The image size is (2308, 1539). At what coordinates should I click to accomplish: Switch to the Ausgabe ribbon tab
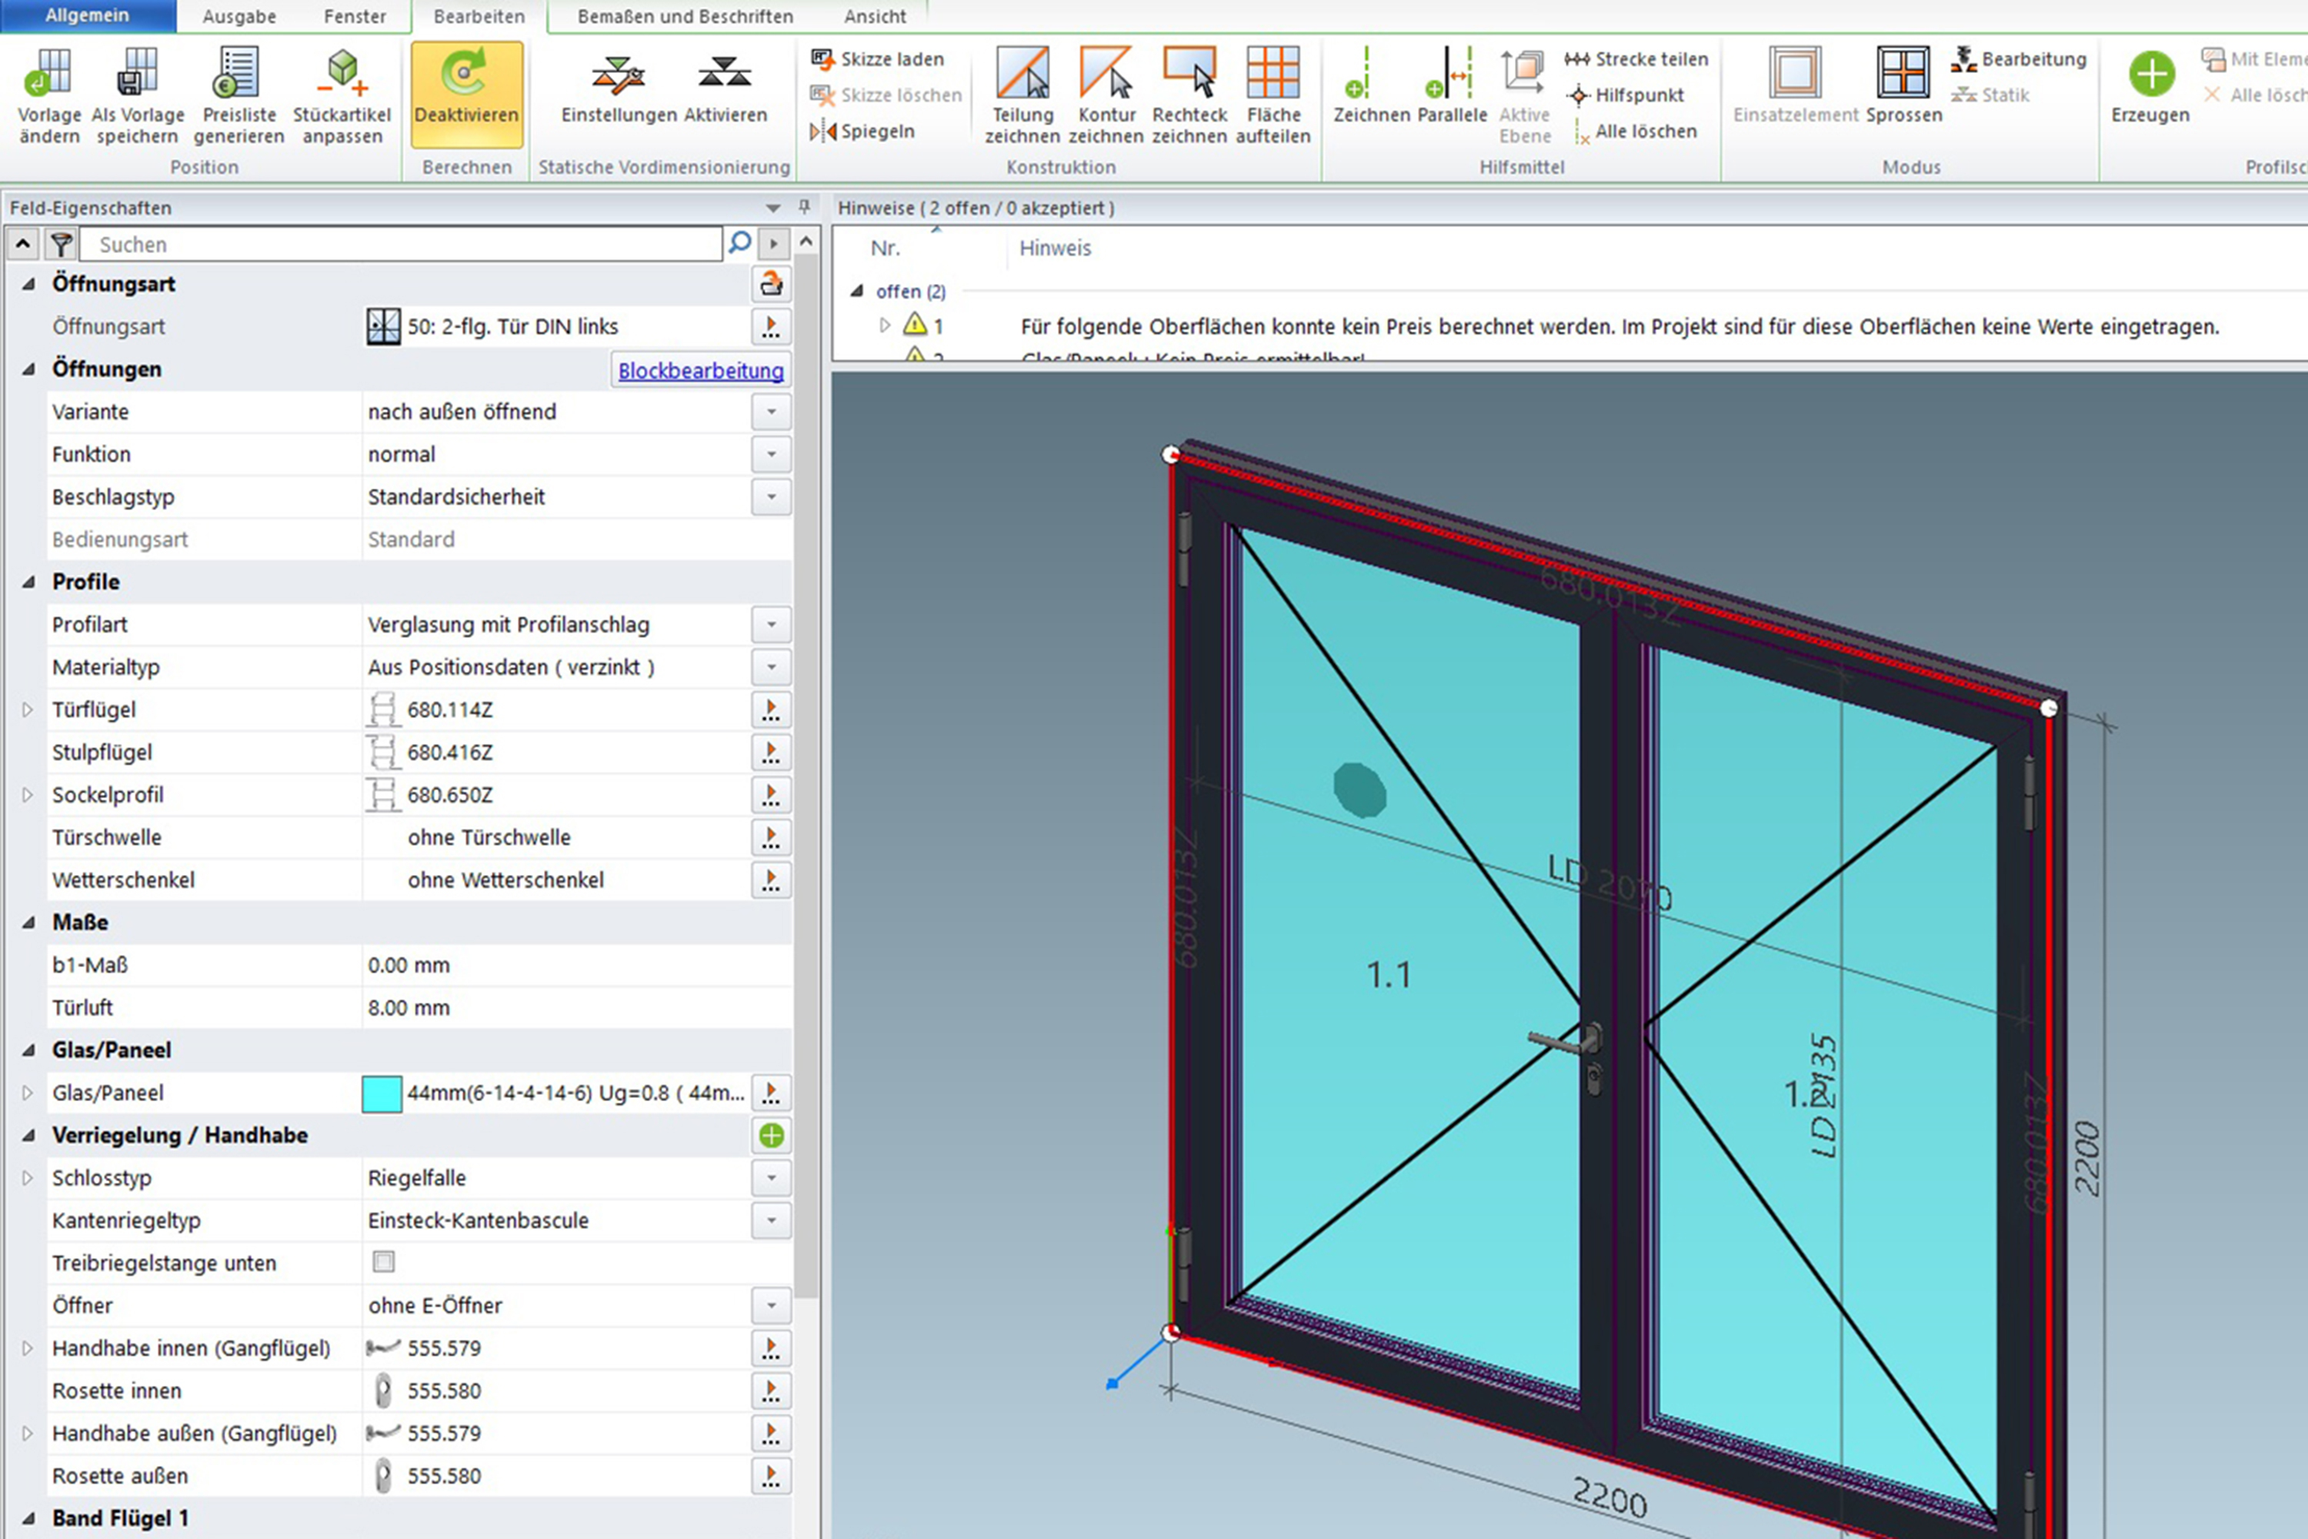238,17
